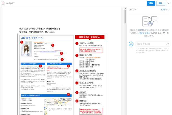The image size is (172, 115).
Task: Click the コメント panel heading
Action: (x=132, y=10)
